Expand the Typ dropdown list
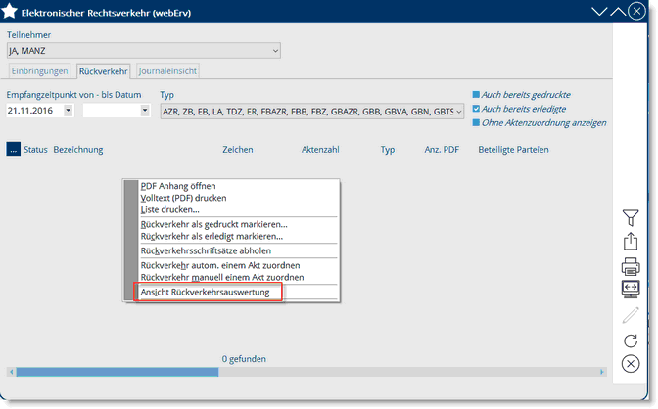This screenshot has width=658, height=409. tap(311, 112)
